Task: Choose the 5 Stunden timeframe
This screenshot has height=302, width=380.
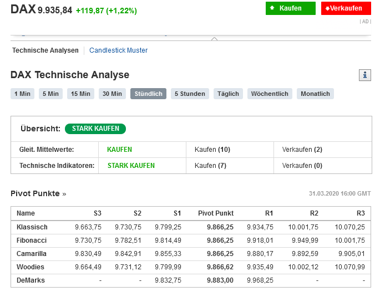Action: tap(190, 94)
